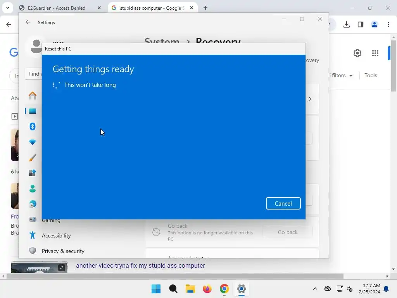Open clock showing 1:17 AM

pos(369,289)
